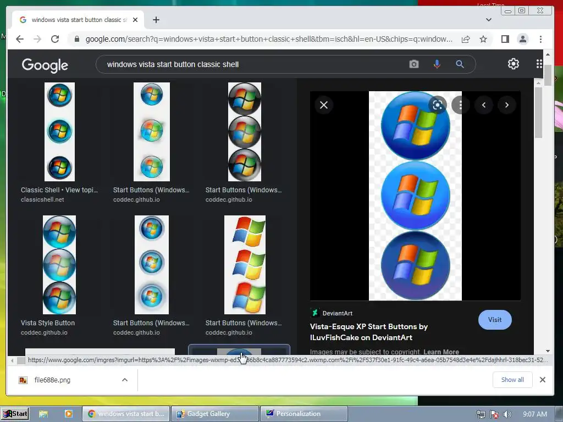Expand options for file688e.png download

[125, 380]
